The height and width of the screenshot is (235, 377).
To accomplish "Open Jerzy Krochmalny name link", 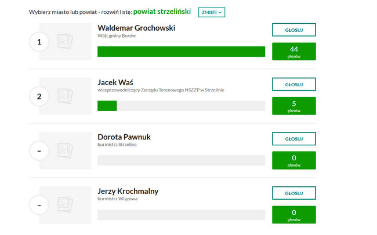I will click(128, 192).
